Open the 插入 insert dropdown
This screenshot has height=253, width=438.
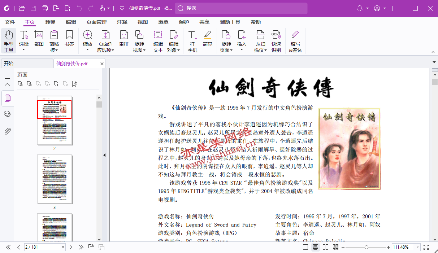coord(242,49)
